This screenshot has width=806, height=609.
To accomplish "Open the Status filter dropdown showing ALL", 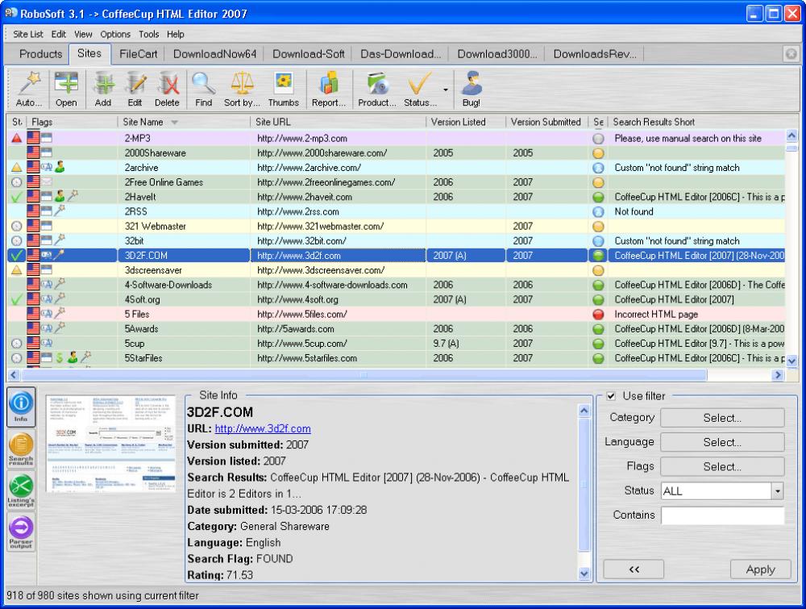I will pyautogui.click(x=776, y=490).
